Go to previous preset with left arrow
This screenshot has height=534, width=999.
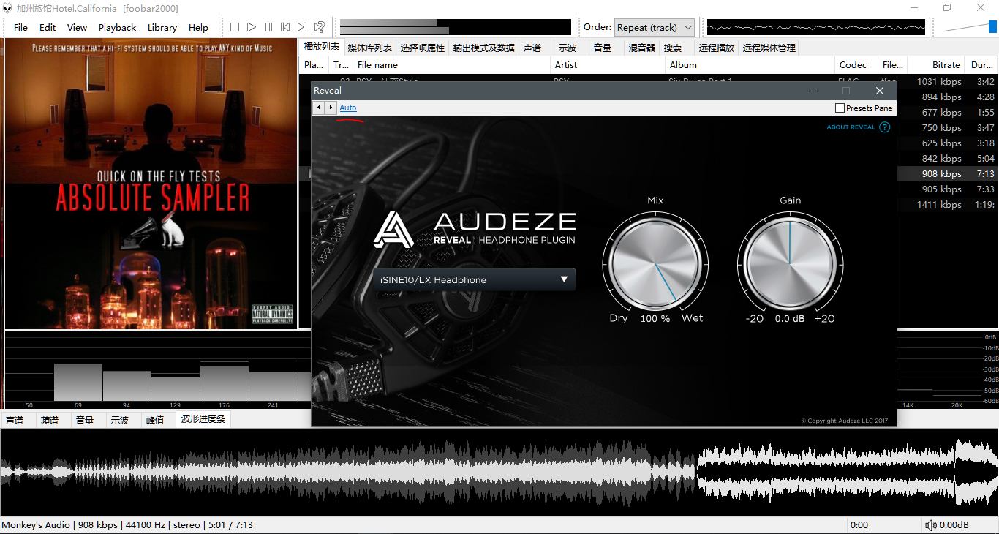(318, 108)
